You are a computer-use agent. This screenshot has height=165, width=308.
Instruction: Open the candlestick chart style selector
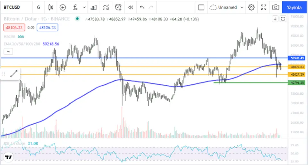pos(50,7)
